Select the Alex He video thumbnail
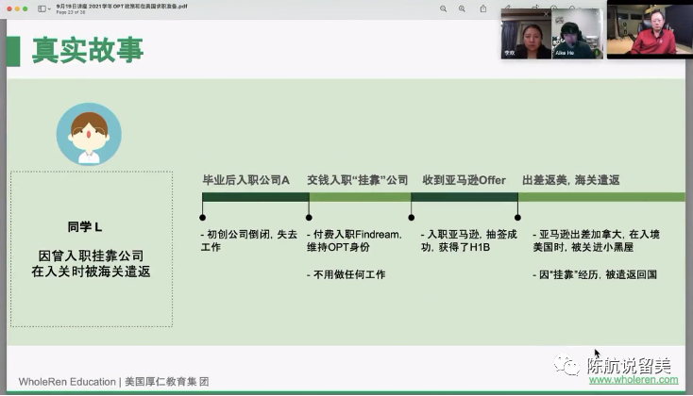 point(576,36)
